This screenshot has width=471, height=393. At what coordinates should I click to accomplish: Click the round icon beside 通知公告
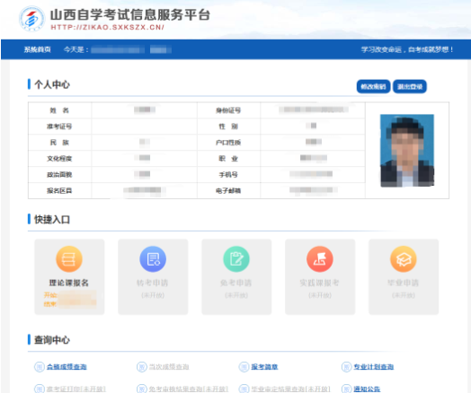pyautogui.click(x=346, y=389)
